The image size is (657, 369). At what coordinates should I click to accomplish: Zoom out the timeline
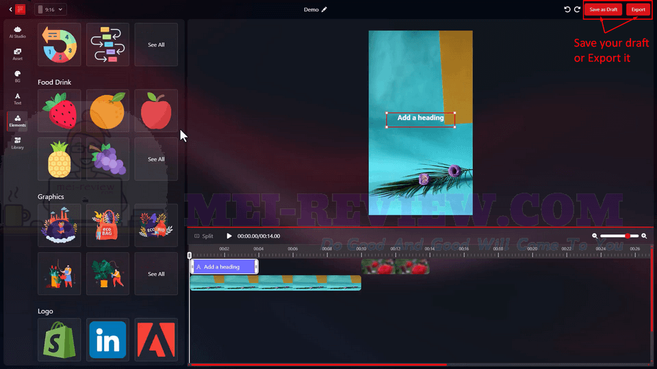click(x=594, y=236)
